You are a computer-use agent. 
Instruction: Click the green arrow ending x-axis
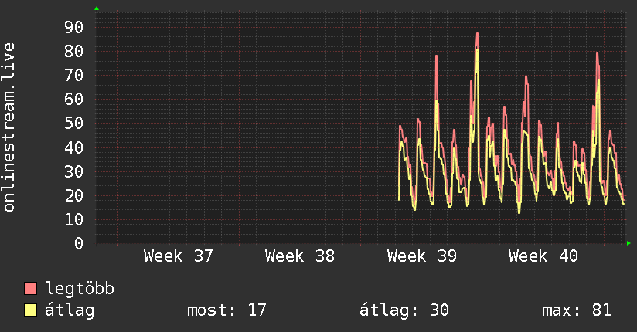tap(628, 243)
